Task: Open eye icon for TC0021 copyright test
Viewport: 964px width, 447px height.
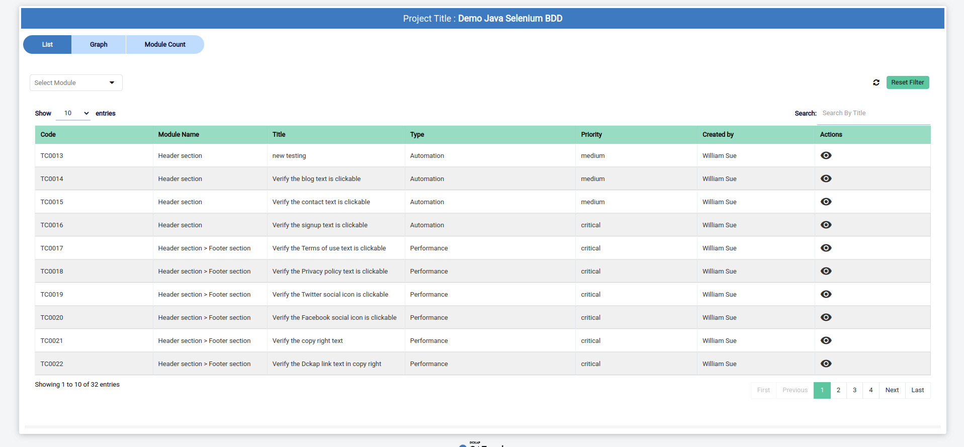Action: click(826, 340)
